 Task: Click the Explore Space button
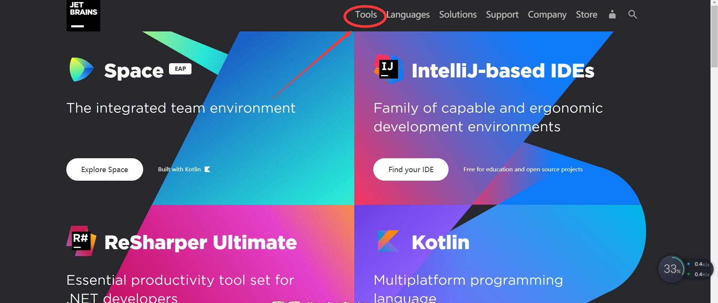pyautogui.click(x=105, y=169)
